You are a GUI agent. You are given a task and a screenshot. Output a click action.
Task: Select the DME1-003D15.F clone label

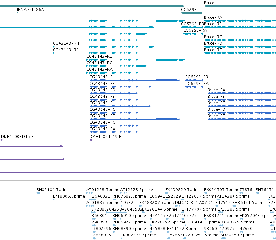[x=17, y=137]
